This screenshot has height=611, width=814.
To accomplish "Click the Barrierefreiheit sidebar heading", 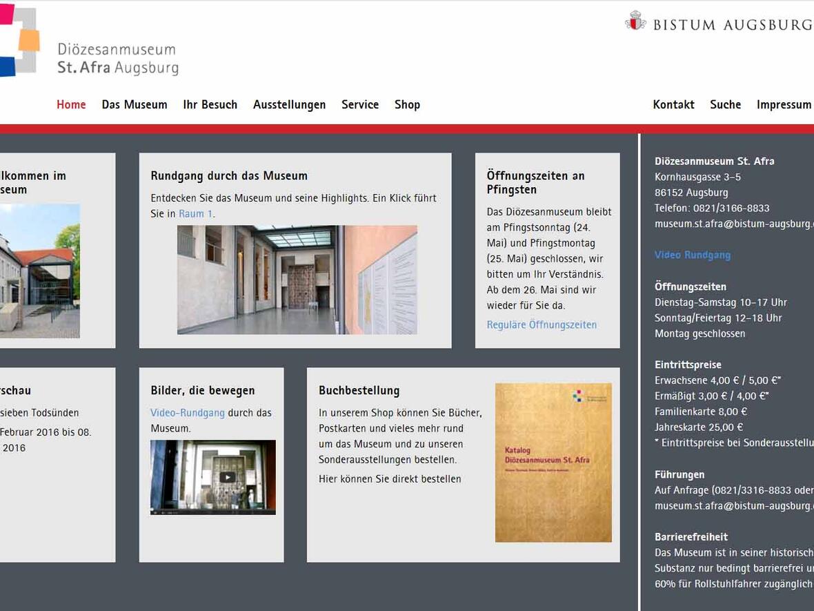I will pyautogui.click(x=691, y=536).
